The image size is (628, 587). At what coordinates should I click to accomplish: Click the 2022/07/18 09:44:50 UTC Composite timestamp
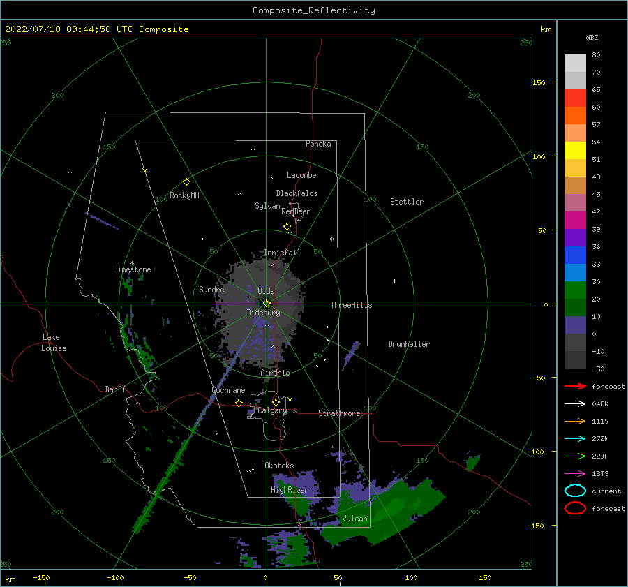pyautogui.click(x=96, y=29)
